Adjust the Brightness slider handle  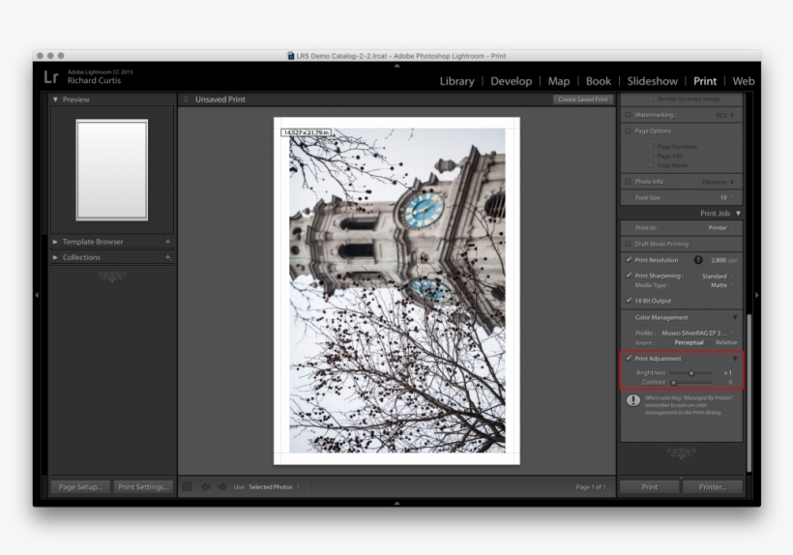[690, 373]
